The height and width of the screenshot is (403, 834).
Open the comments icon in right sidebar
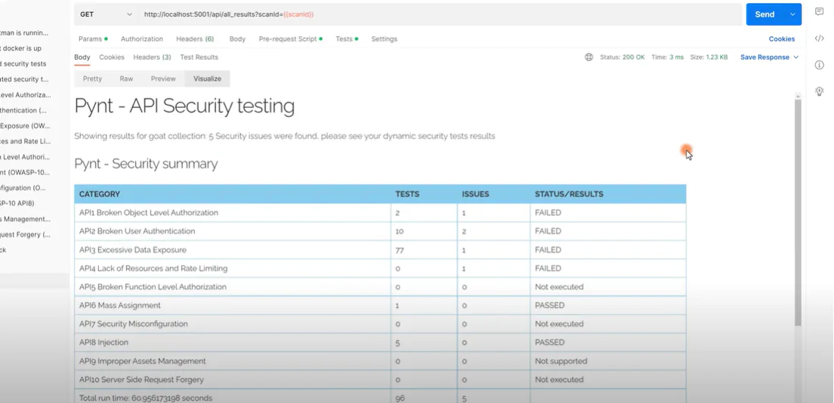coord(819,11)
